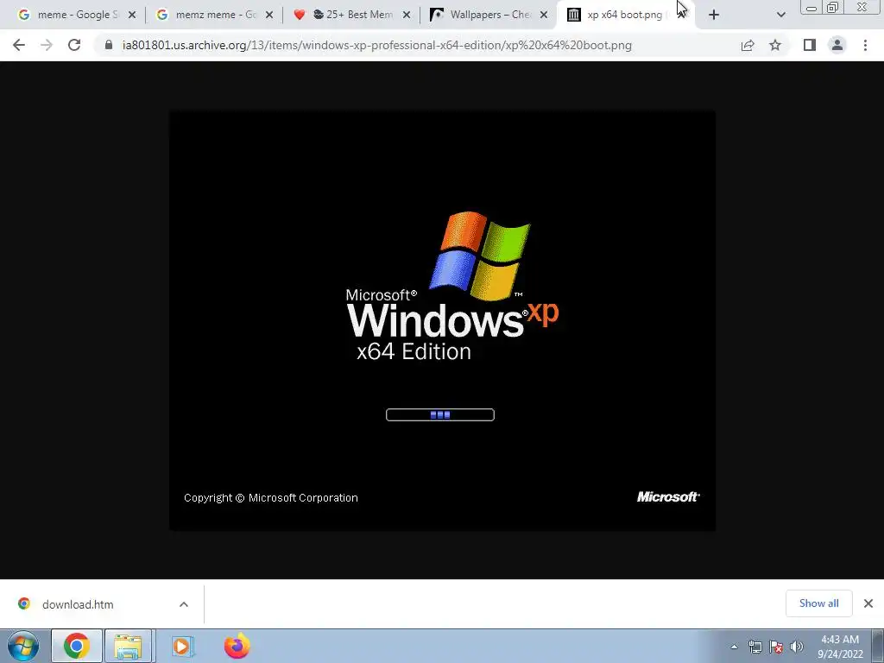Screen dimensions: 884x663
Task: Click Show all downloads
Action: pyautogui.click(x=818, y=603)
